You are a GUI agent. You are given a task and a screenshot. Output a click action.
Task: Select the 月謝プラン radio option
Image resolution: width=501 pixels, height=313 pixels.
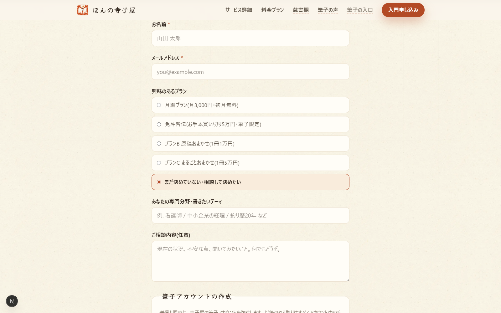pos(250,105)
